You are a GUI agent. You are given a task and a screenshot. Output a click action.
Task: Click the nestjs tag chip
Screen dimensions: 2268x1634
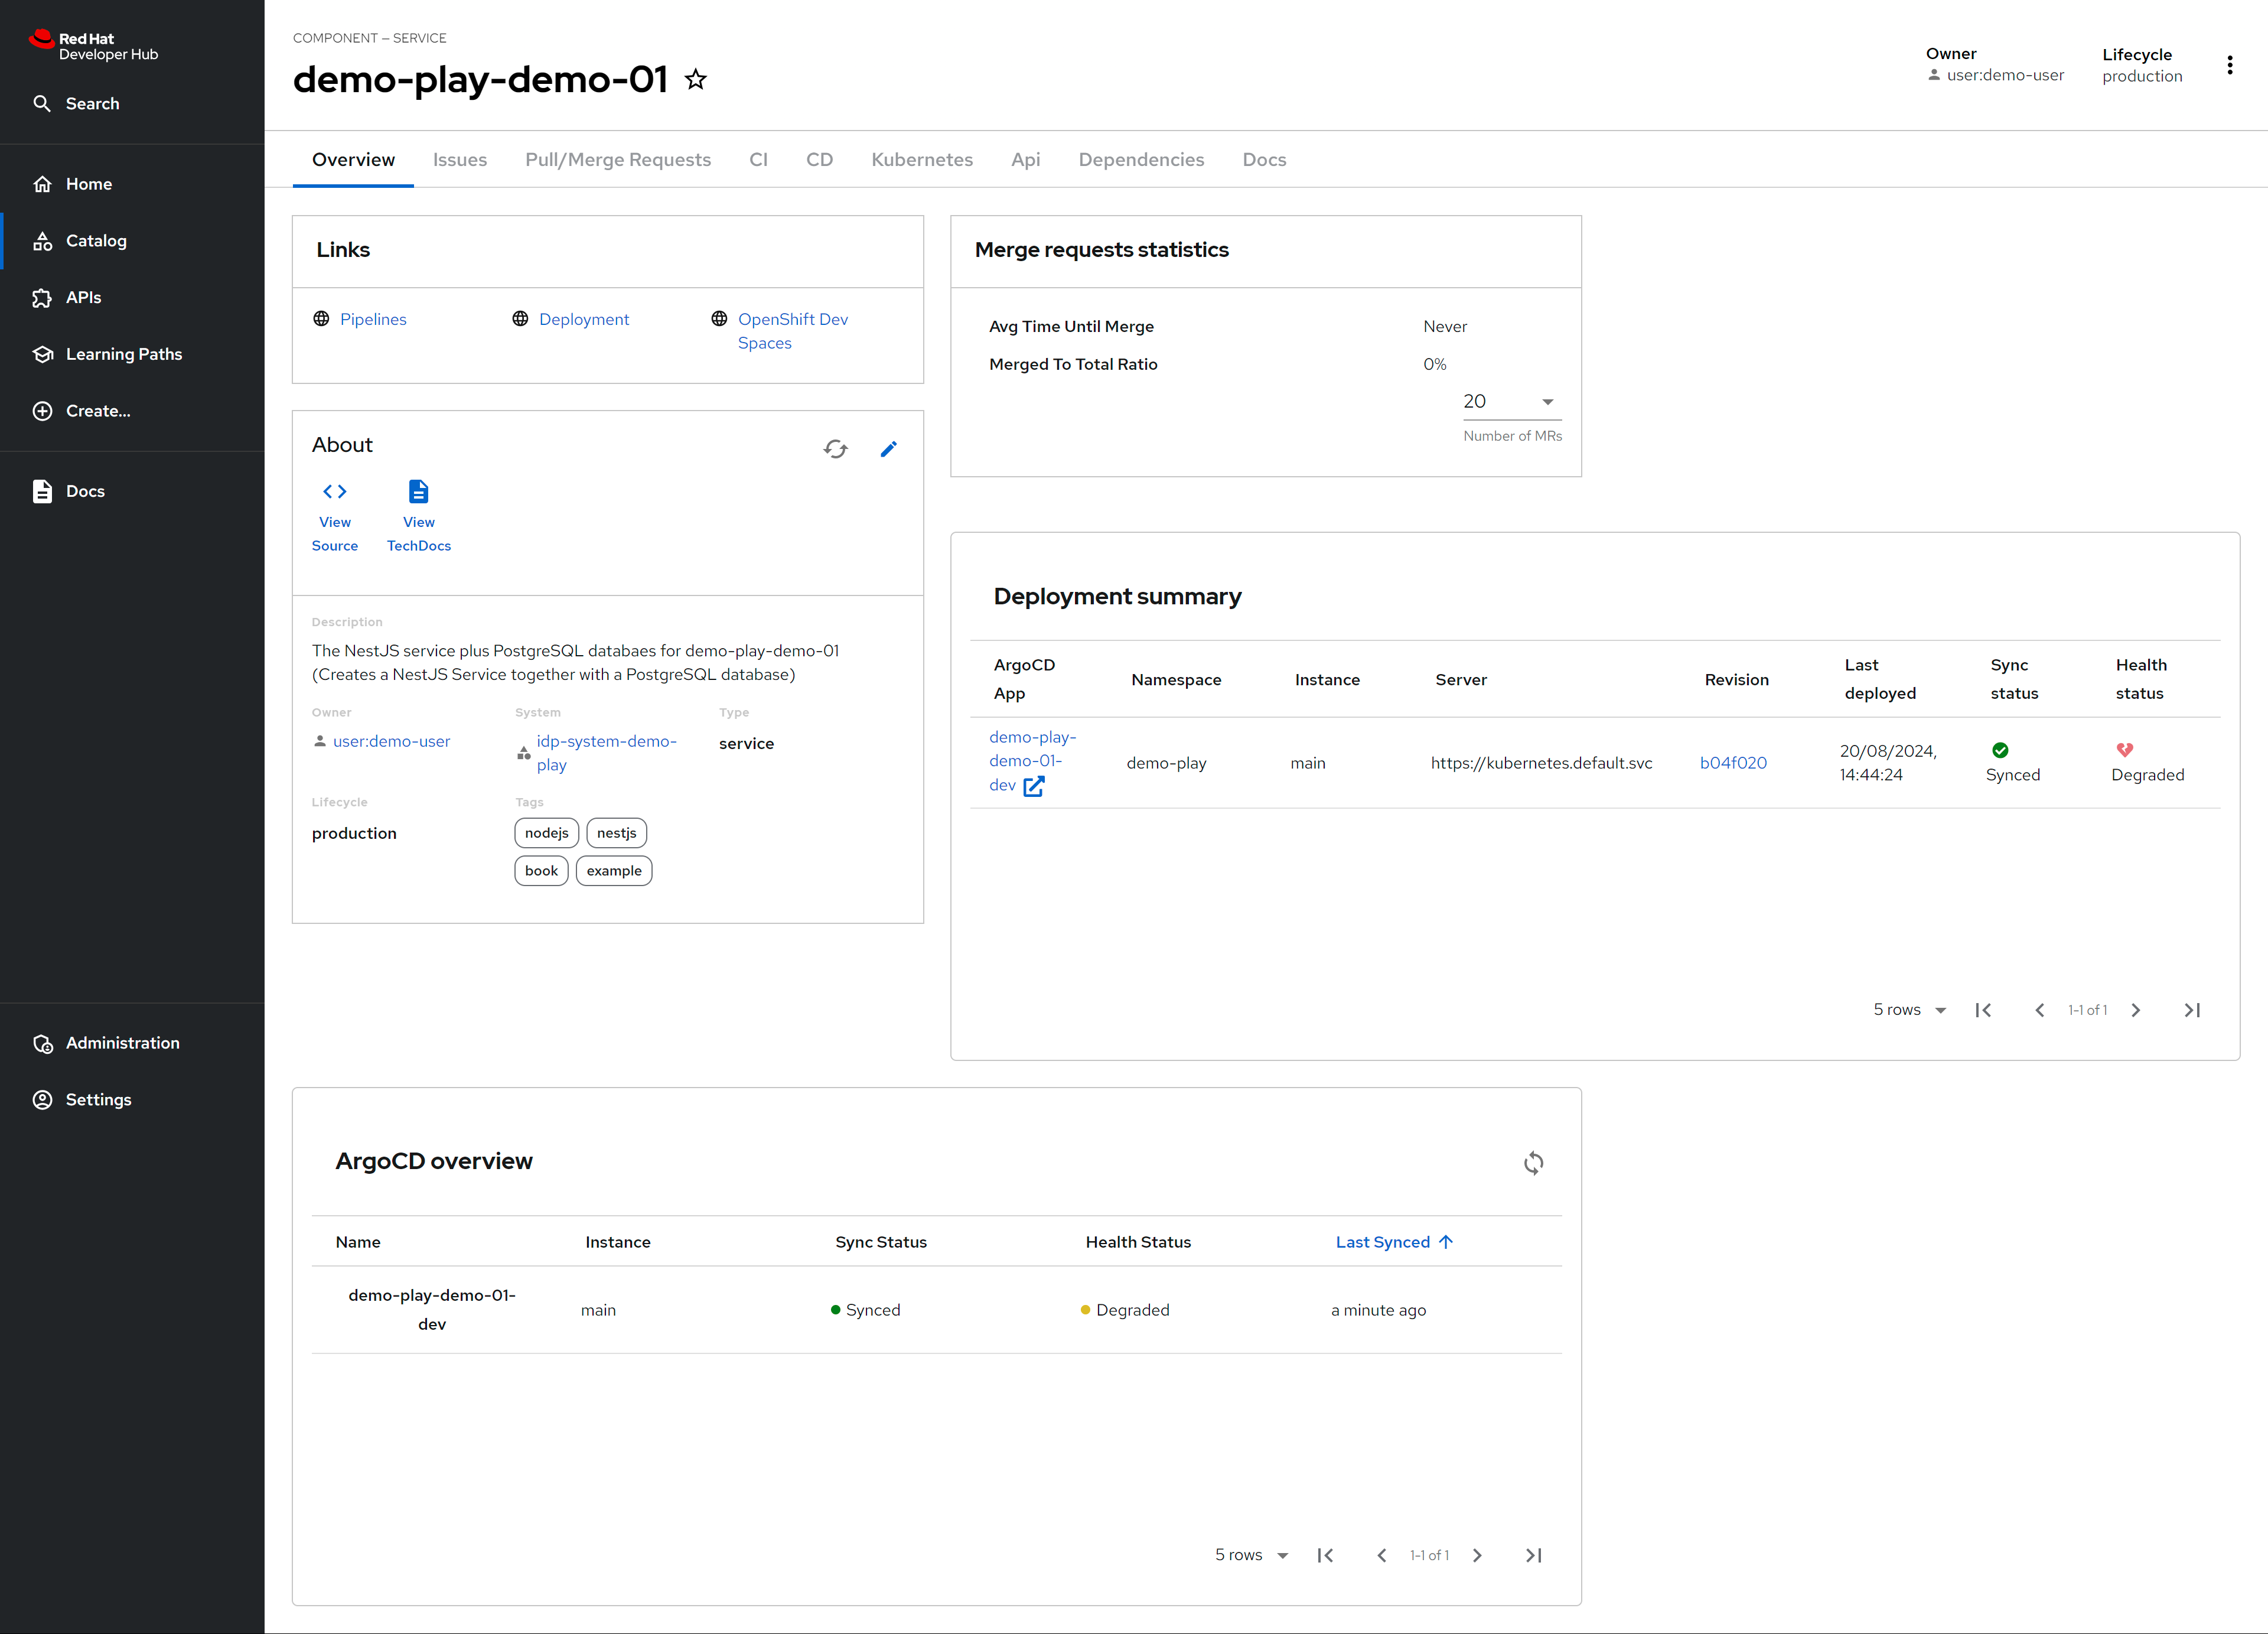pos(616,833)
